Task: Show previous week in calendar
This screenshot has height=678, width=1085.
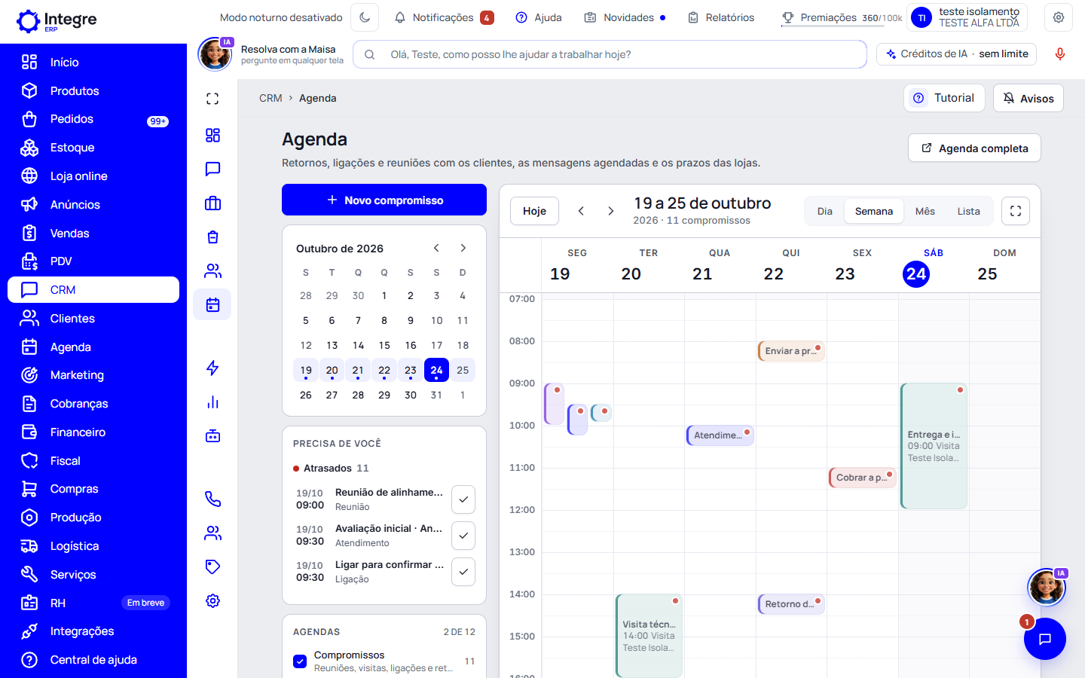Action: pyautogui.click(x=581, y=211)
